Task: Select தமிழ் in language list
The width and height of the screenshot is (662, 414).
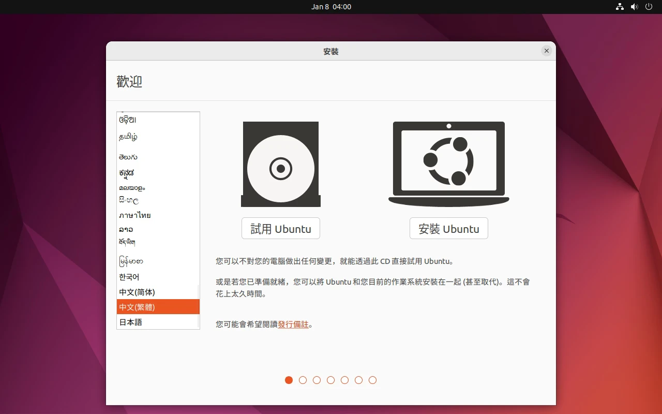Action: coord(128,137)
